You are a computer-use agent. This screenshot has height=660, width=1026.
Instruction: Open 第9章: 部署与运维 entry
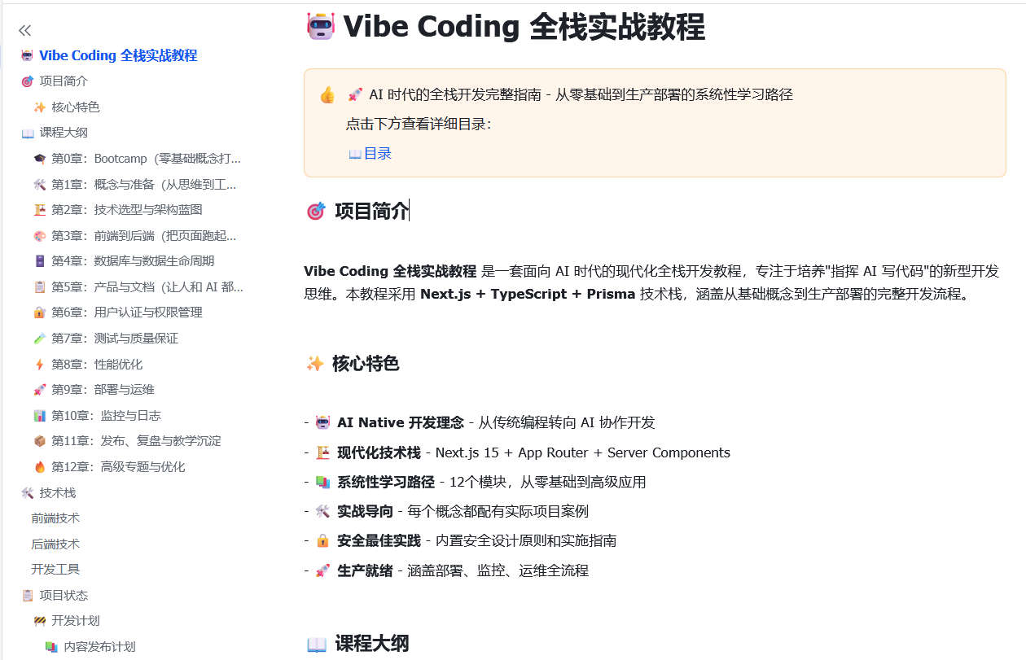(103, 390)
